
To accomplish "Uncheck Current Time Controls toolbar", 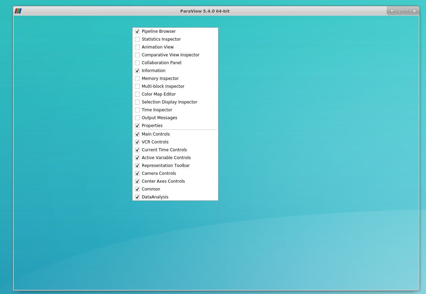I will tap(175, 150).
